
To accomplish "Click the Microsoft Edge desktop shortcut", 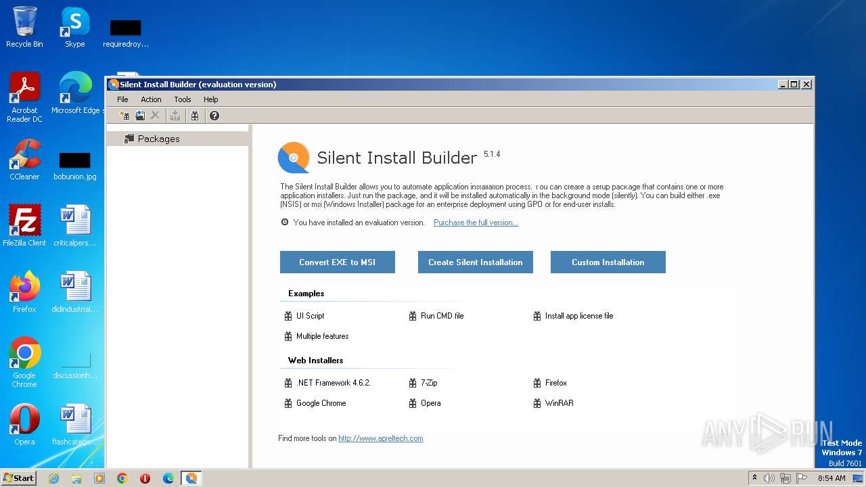I will 75,93.
